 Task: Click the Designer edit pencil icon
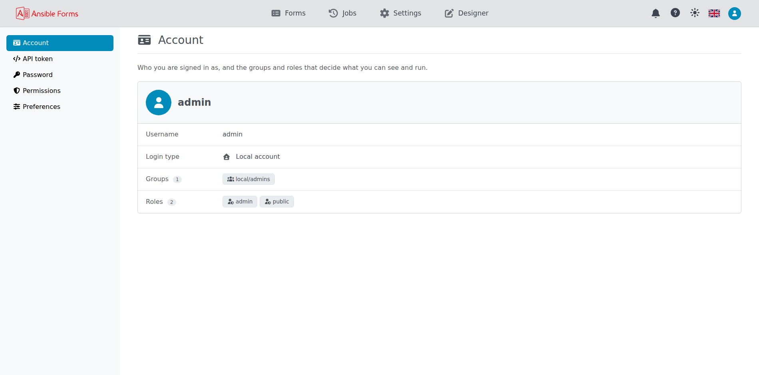(449, 13)
